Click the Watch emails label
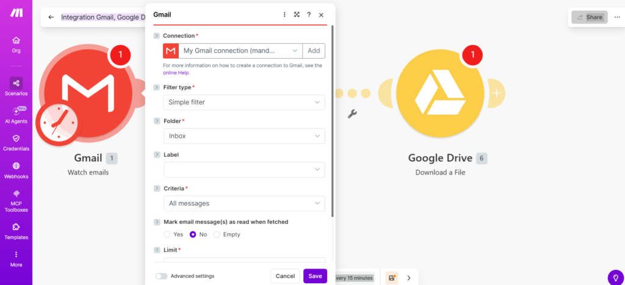625x285 pixels. 88,173
